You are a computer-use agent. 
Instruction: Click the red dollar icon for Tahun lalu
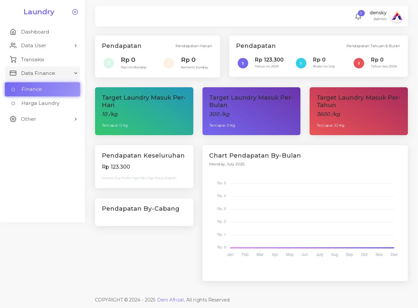[x=359, y=63]
